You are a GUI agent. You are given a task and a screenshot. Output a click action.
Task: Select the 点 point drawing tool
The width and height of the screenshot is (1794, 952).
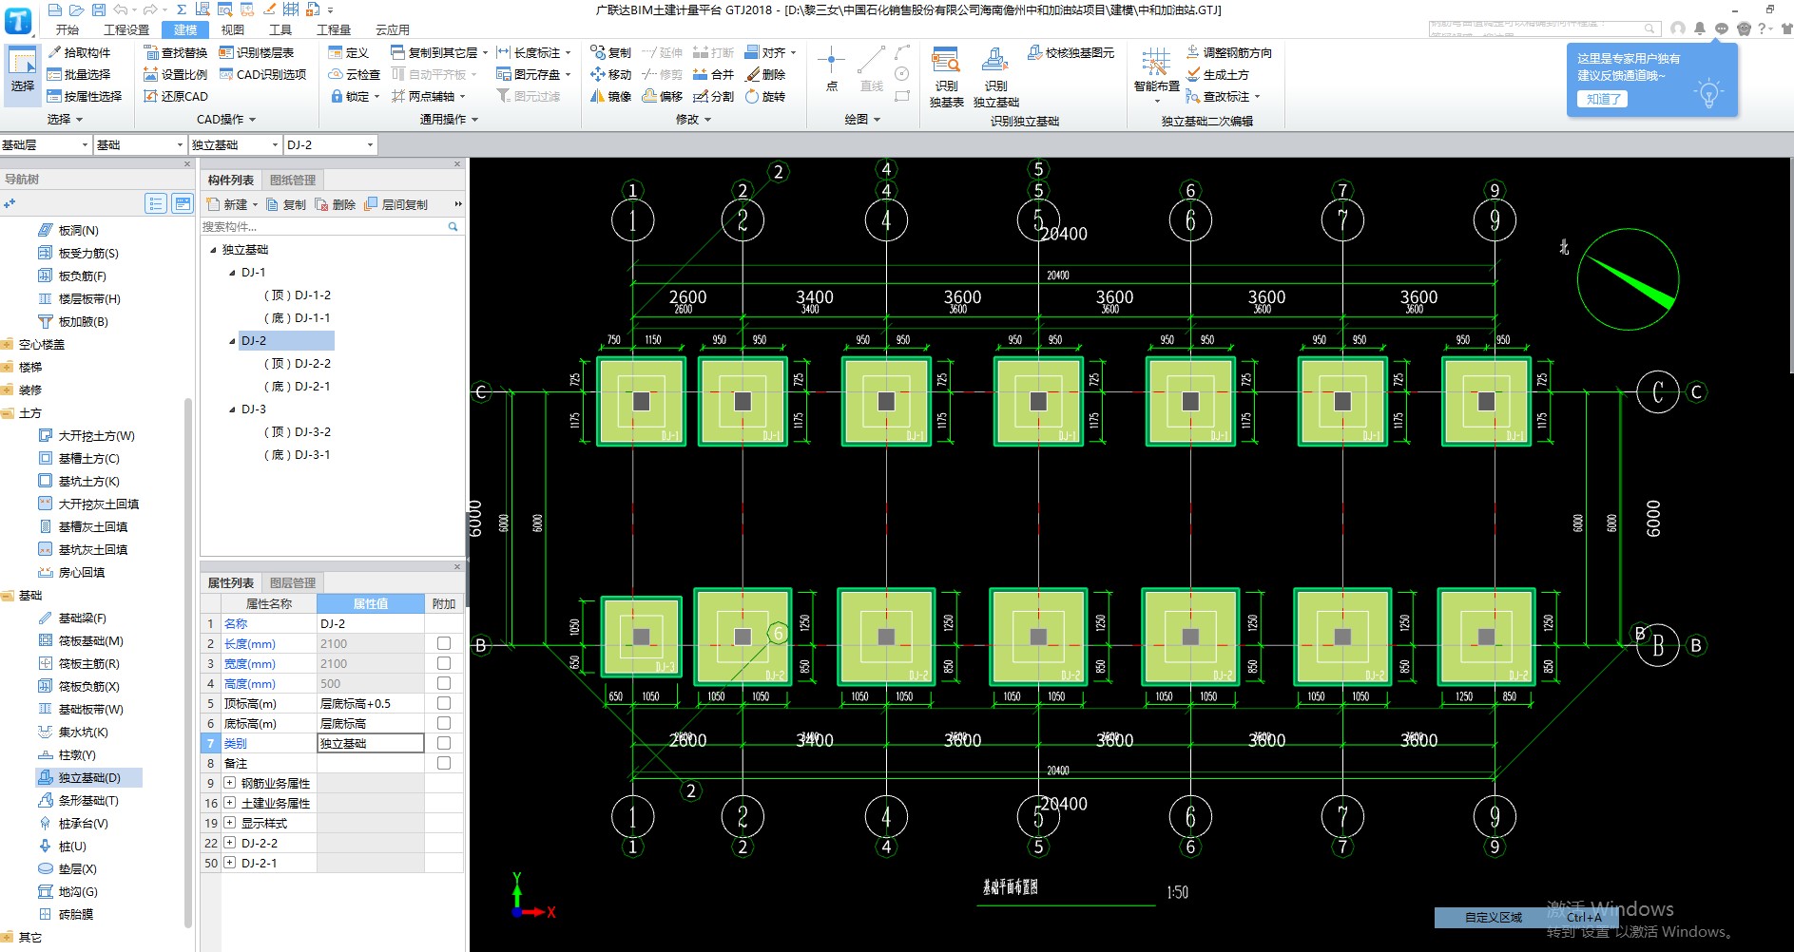(x=831, y=69)
